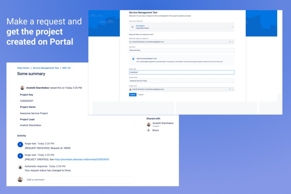This screenshot has height=194, width=291.
Task: Click forge-test avatar on PROJECT CREATED comment
Action: pyautogui.click(x=20, y=156)
